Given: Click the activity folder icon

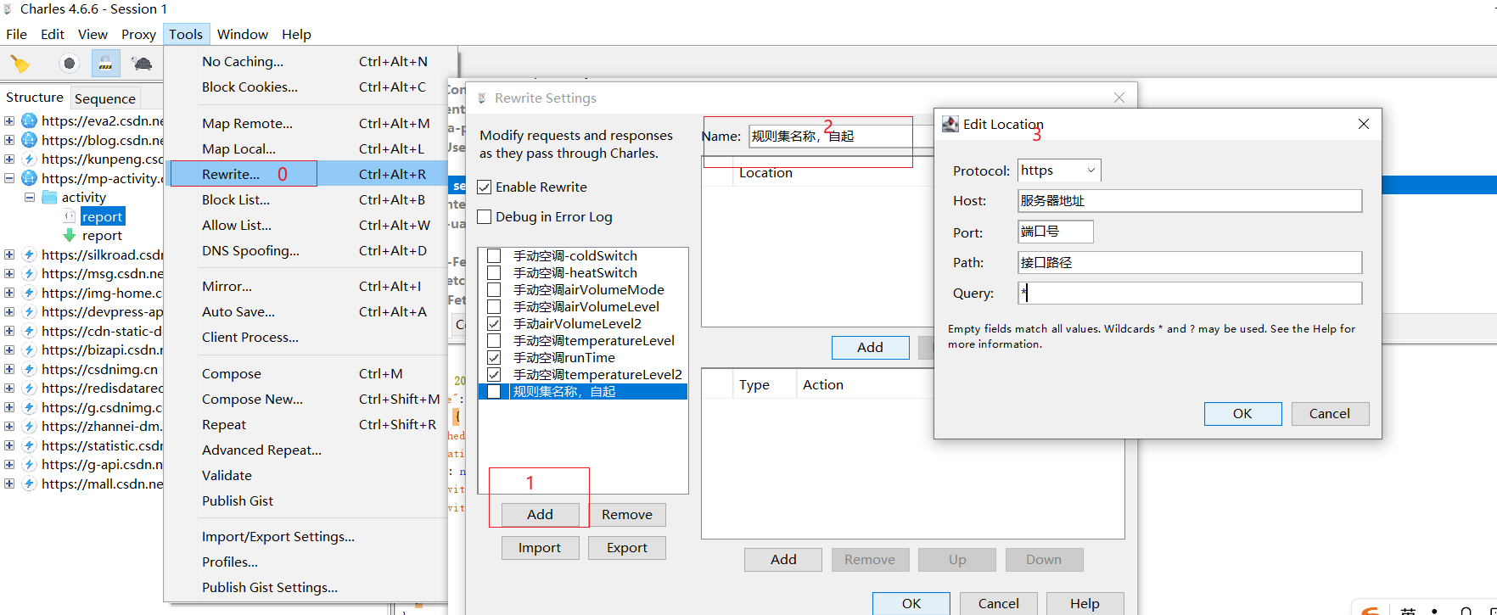Looking at the screenshot, I should (49, 197).
